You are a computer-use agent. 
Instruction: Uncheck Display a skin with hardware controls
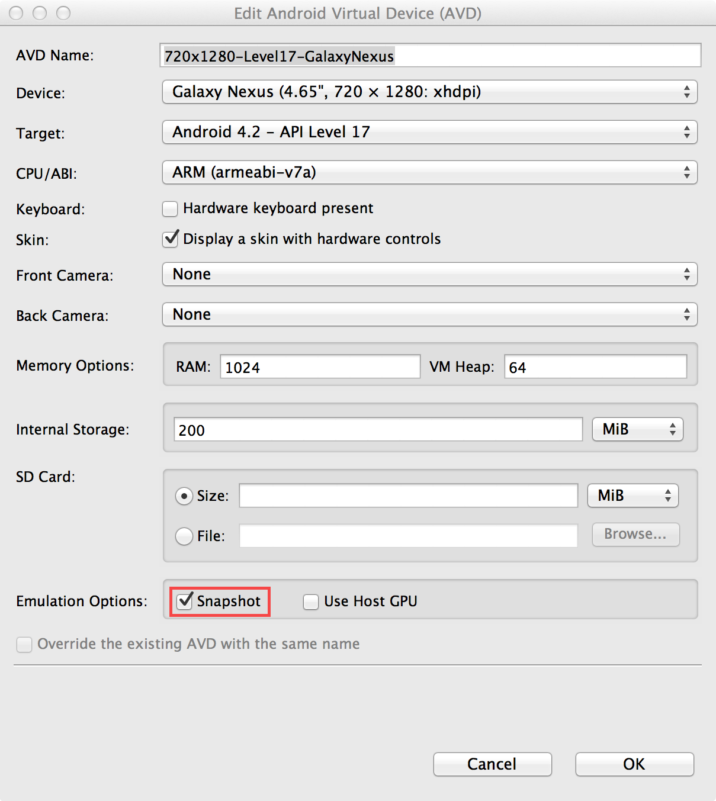click(x=170, y=239)
